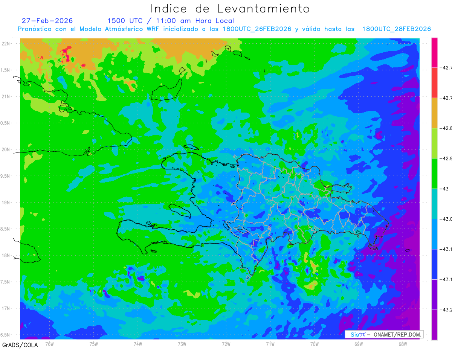
Task: Click the magenta swatch in the color legend
Action: click(x=434, y=53)
